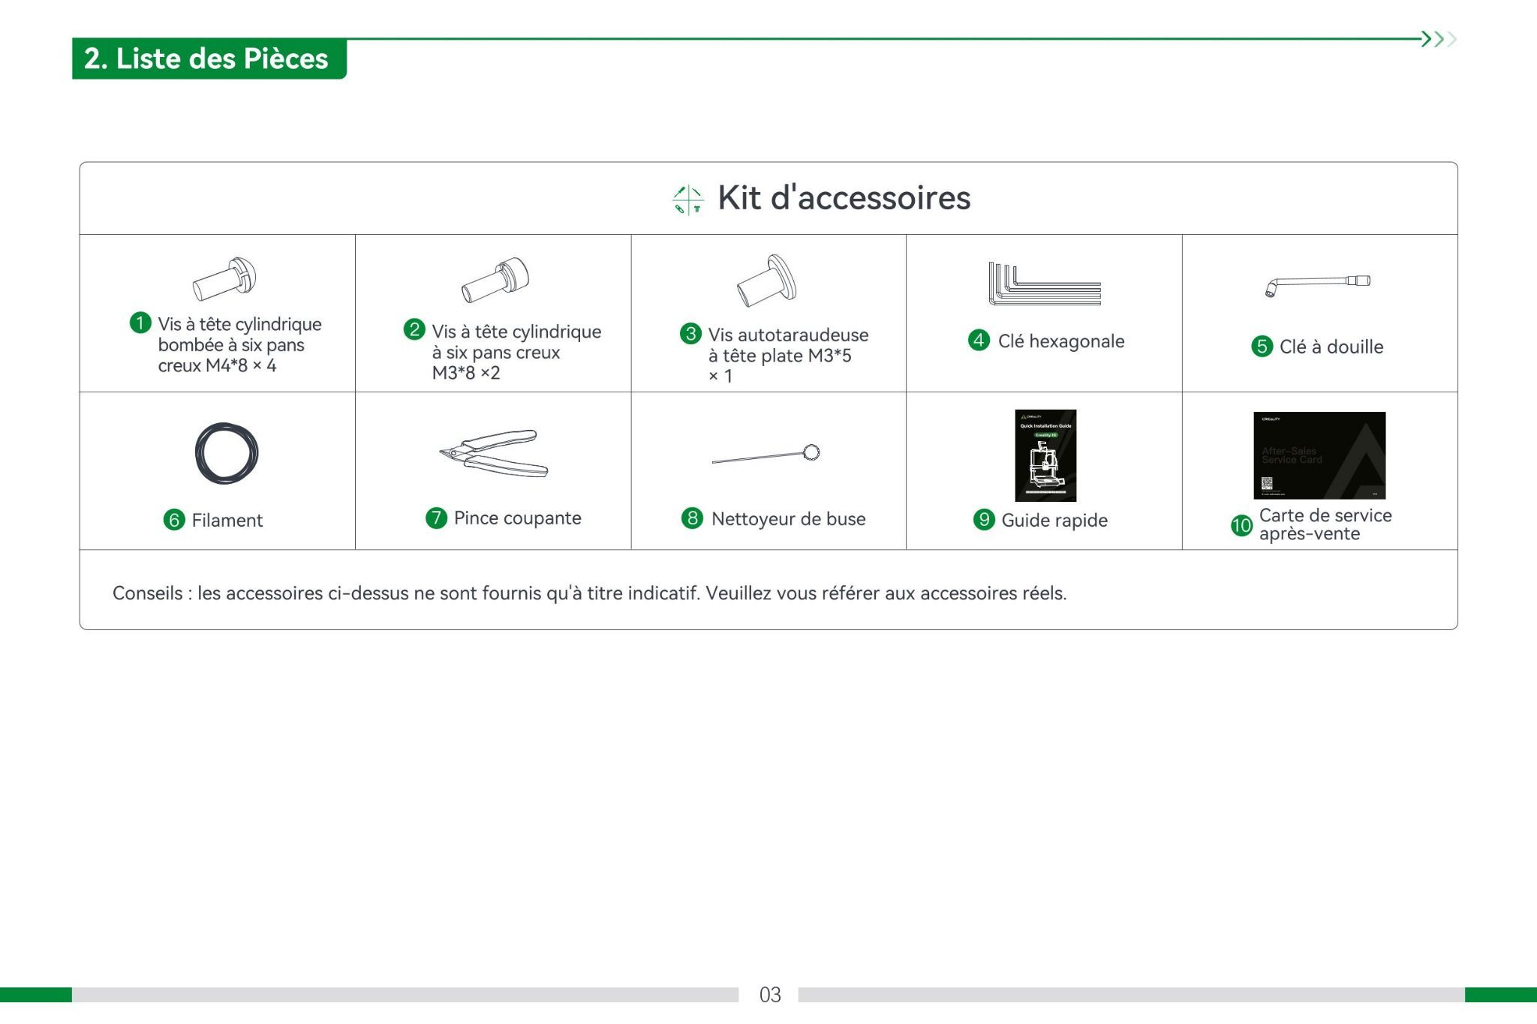Click the 'Conseils' note text

tap(589, 593)
